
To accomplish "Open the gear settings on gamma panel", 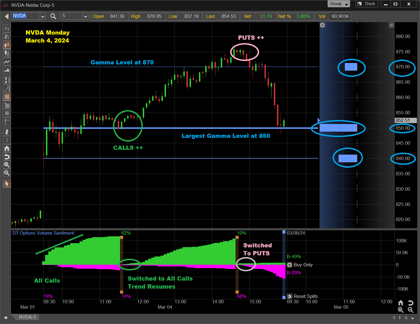I will tap(322, 25).
